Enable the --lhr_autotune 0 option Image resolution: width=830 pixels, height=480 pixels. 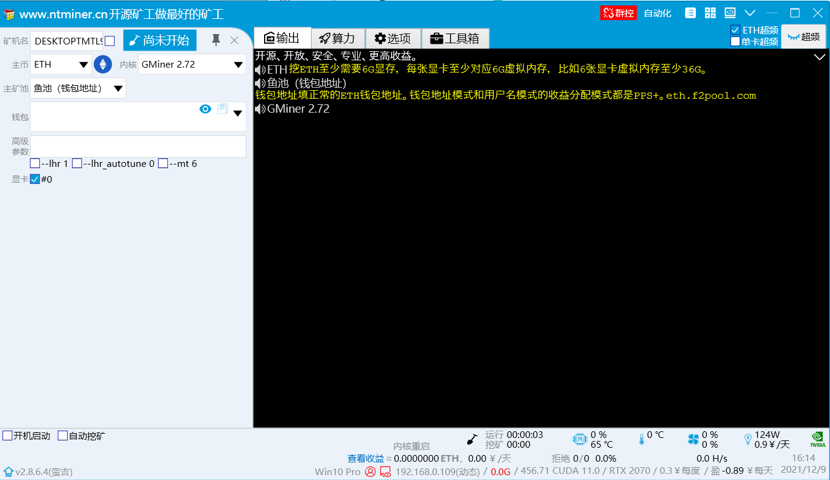[77, 163]
